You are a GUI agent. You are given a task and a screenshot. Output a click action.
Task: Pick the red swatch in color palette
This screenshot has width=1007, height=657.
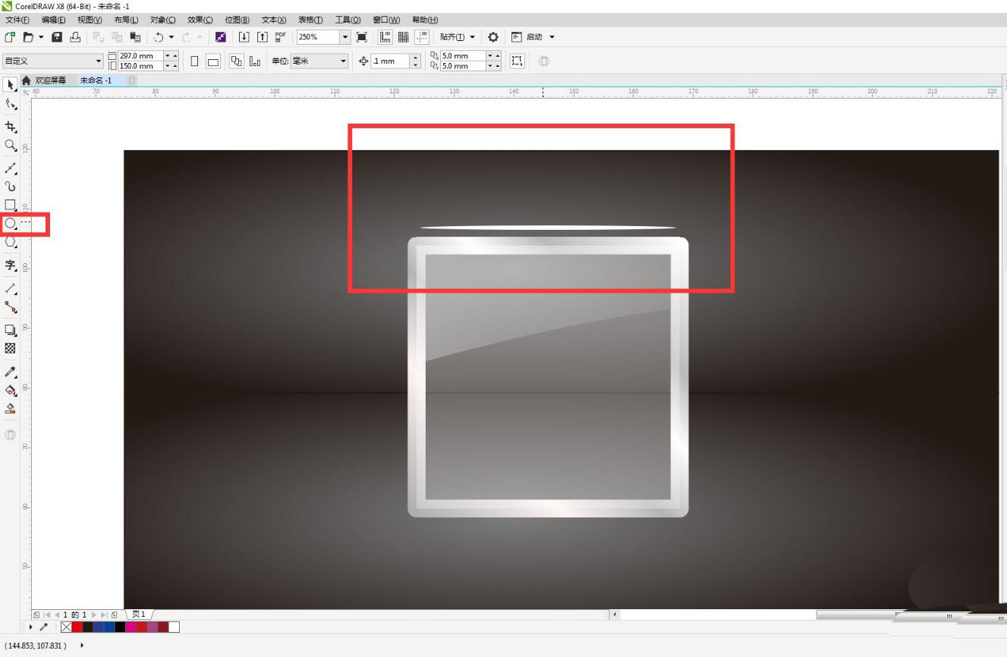click(77, 627)
